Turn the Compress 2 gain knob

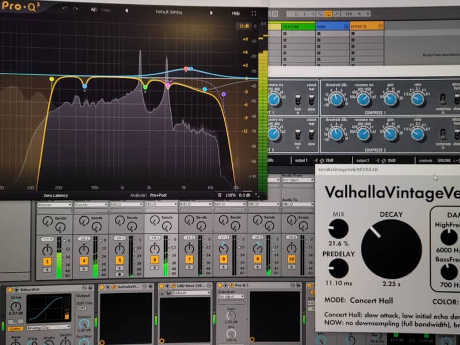click(x=390, y=134)
